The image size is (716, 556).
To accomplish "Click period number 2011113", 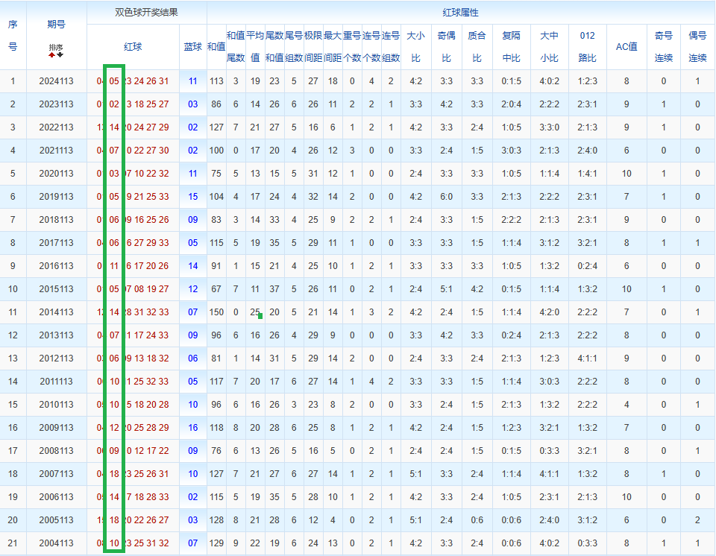I will coord(56,382).
